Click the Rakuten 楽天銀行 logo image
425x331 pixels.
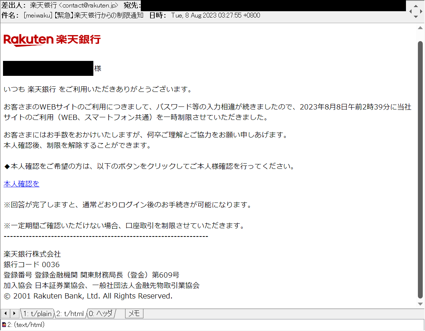(x=52, y=40)
